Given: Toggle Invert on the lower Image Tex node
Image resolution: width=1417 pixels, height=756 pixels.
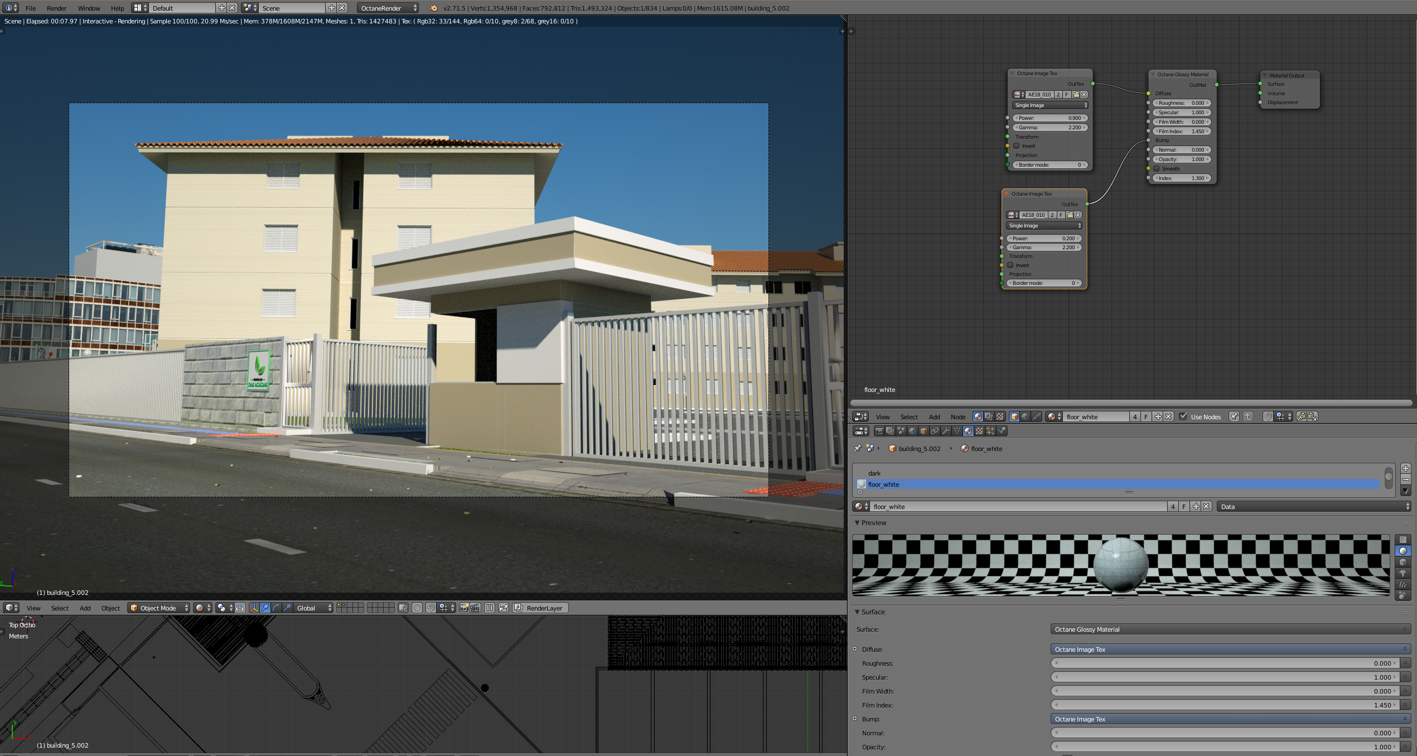Looking at the screenshot, I should (1010, 265).
